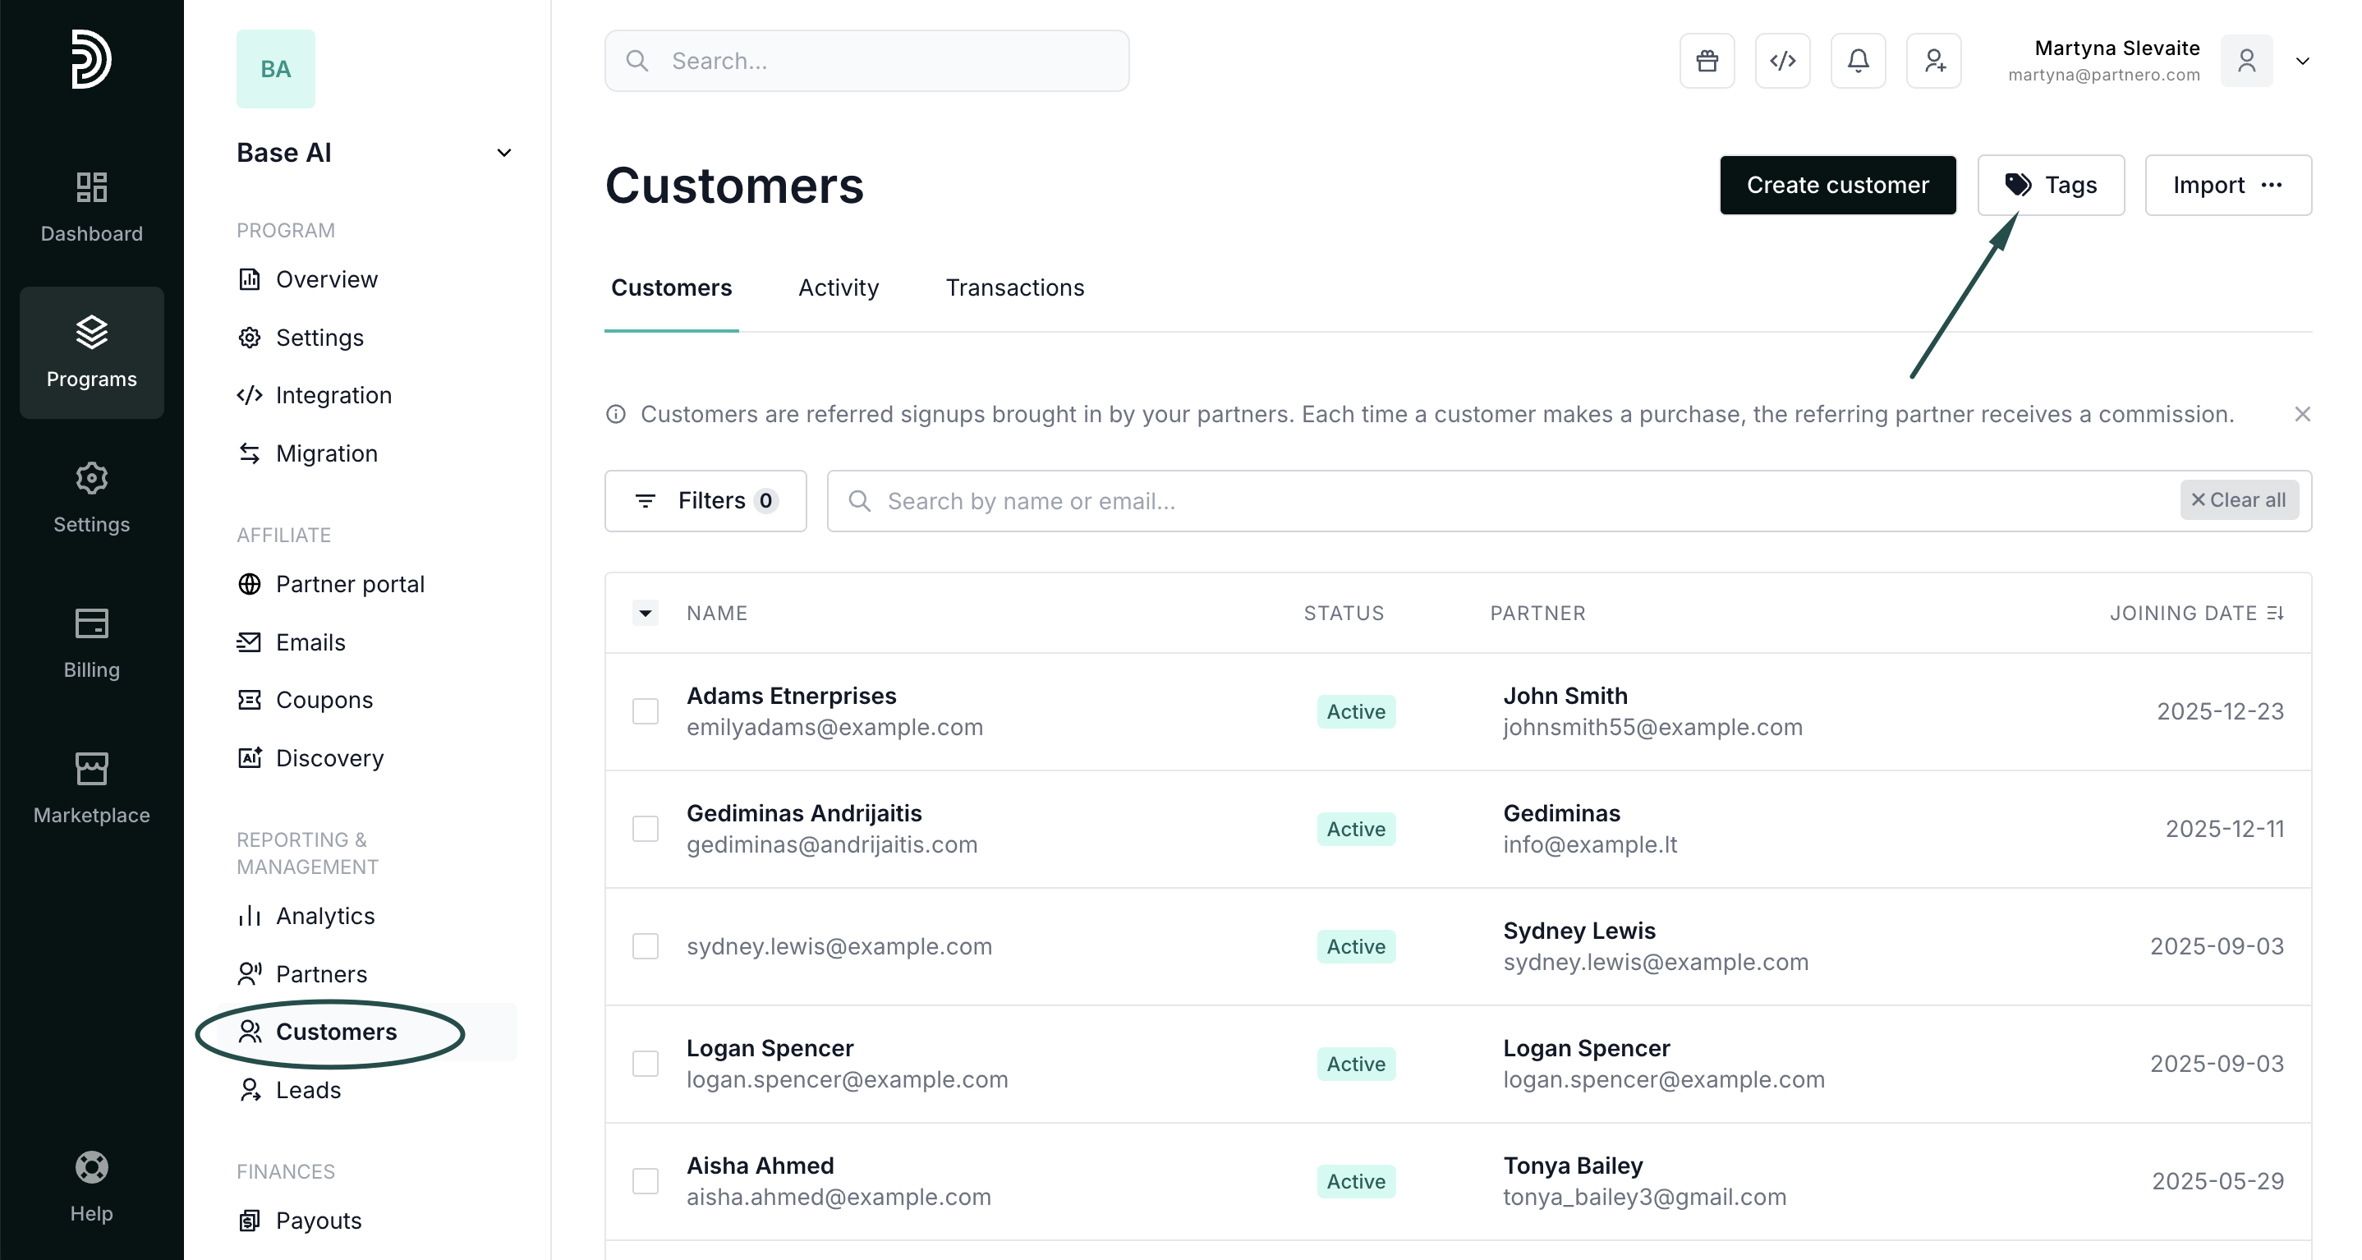
Task: Expand the Base AI program dropdown
Action: point(503,153)
